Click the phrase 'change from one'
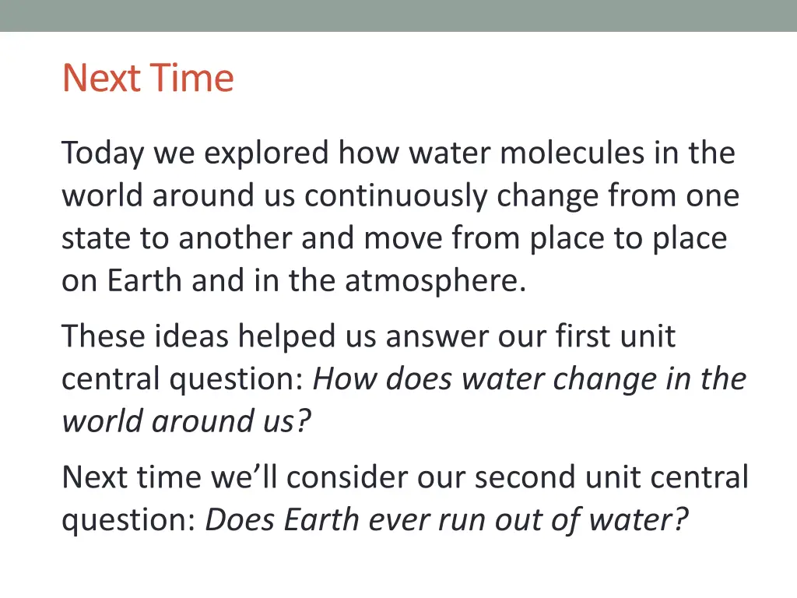Screen dimensions: 797x598 617,195
